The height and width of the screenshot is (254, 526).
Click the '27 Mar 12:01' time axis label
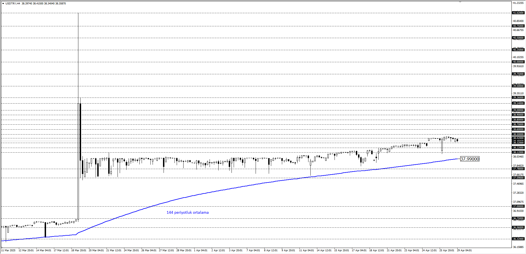click(x=166, y=250)
